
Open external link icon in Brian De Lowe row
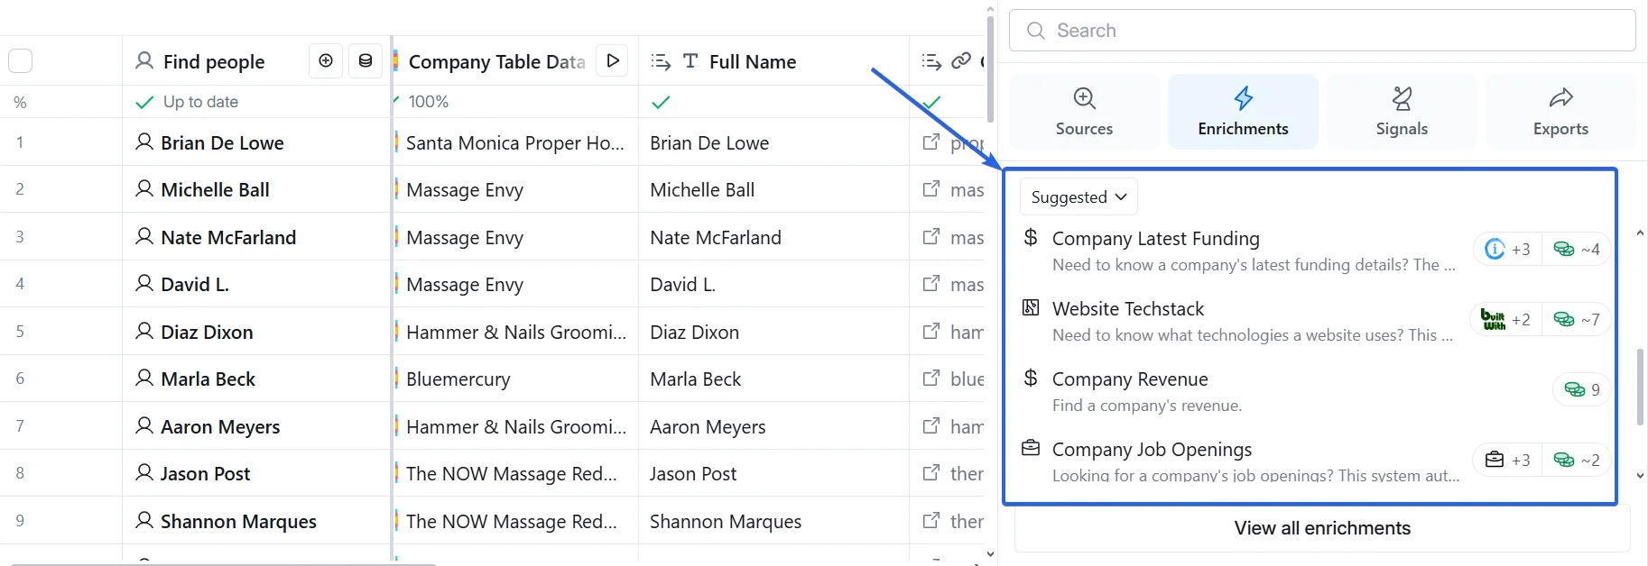coord(931,142)
